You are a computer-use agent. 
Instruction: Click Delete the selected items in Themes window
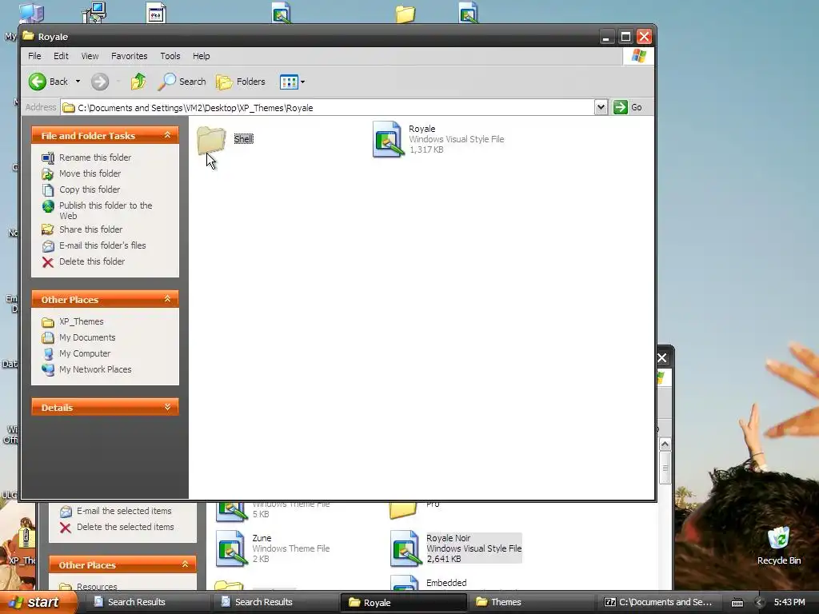point(126,527)
